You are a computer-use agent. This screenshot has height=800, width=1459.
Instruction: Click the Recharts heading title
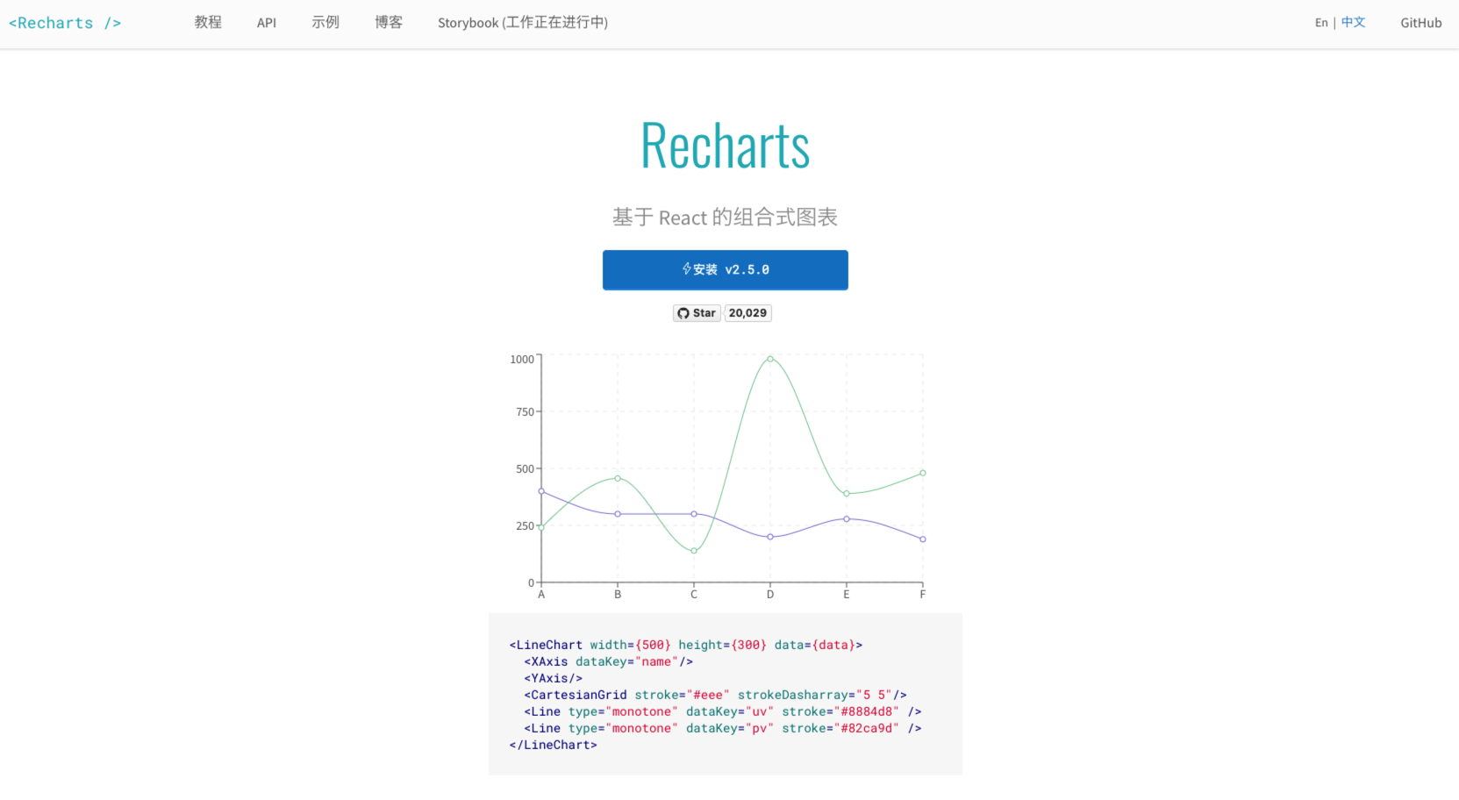(x=725, y=146)
